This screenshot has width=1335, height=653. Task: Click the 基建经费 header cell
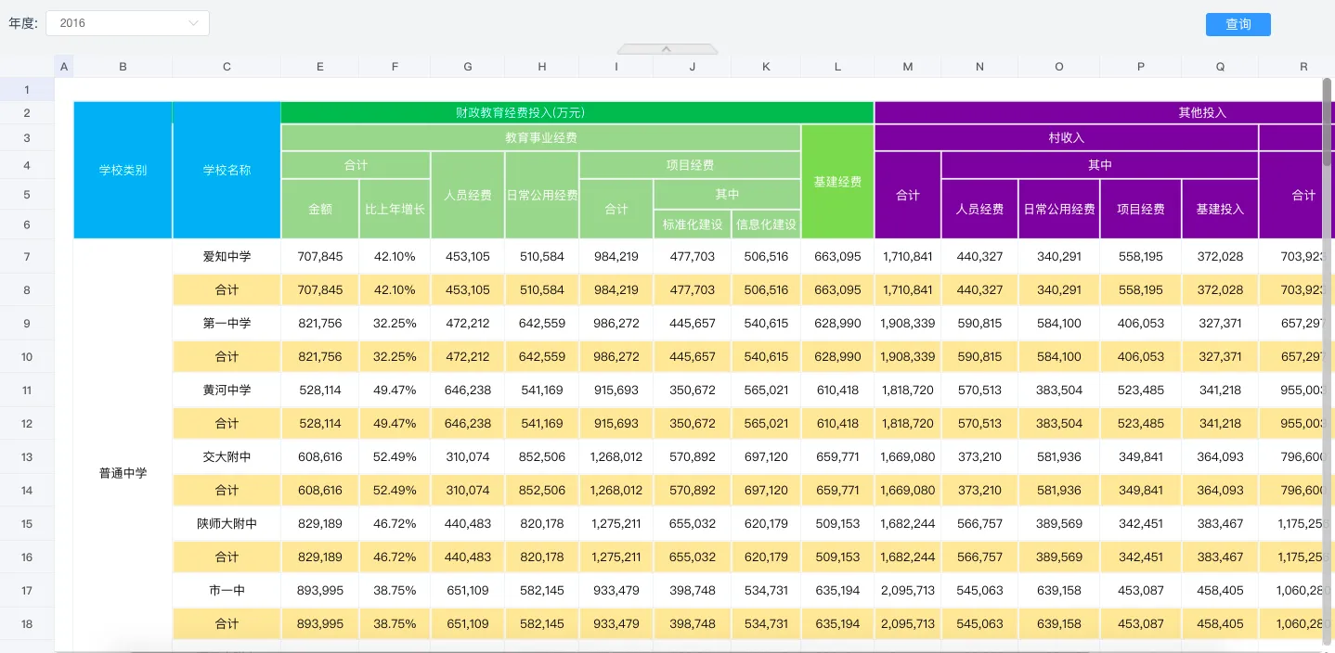click(x=837, y=182)
